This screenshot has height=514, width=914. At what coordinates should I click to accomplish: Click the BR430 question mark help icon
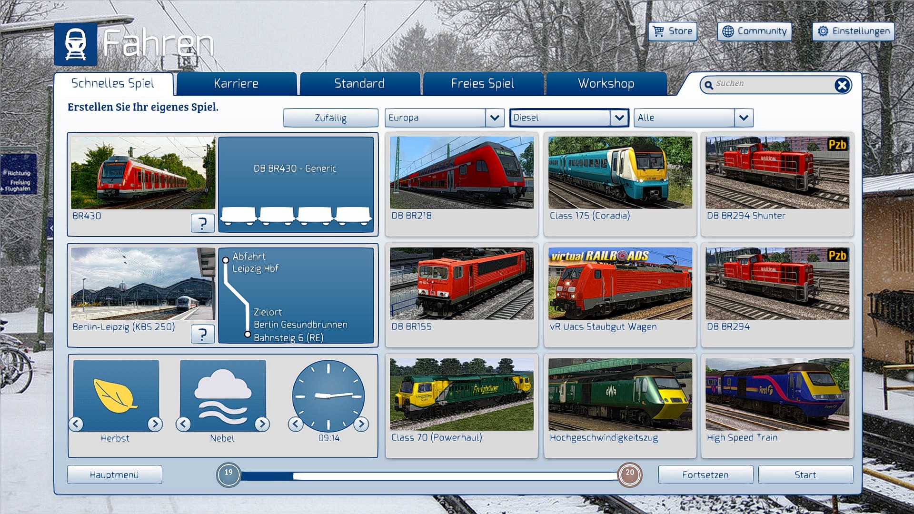pos(202,223)
